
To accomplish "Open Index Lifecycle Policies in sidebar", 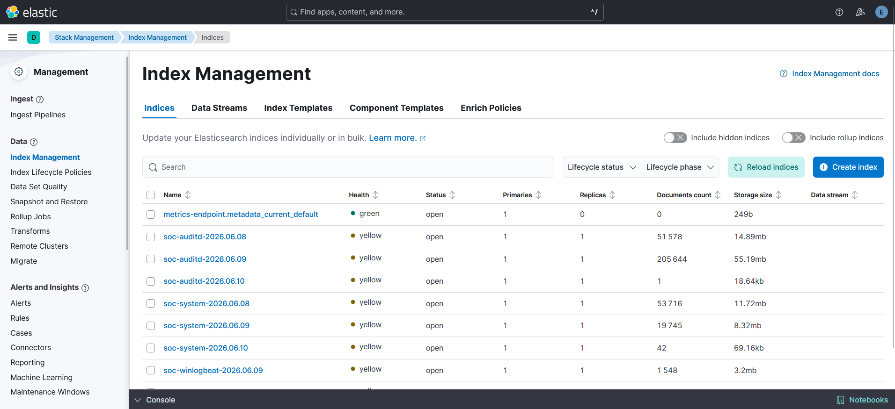I will coord(51,172).
